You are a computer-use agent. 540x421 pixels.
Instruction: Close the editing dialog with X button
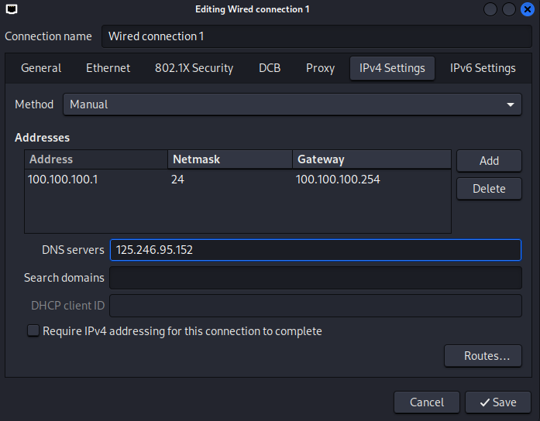[x=528, y=9]
